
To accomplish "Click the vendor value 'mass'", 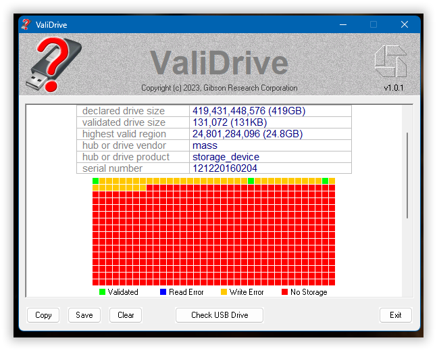I will pyautogui.click(x=205, y=145).
